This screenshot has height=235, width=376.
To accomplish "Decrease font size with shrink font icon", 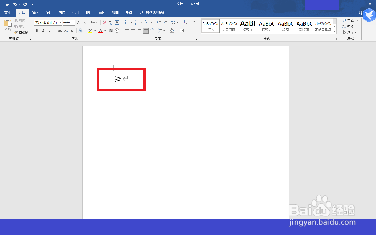I will (85, 23).
